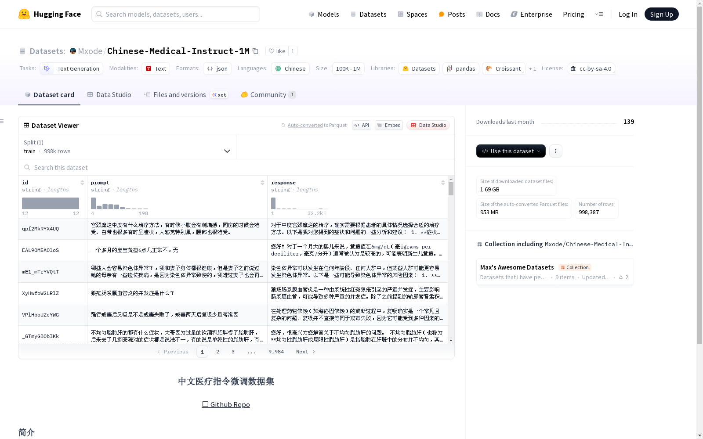This screenshot has width=703, height=439.
Task: Select the Chinese language tag
Action: point(290,68)
